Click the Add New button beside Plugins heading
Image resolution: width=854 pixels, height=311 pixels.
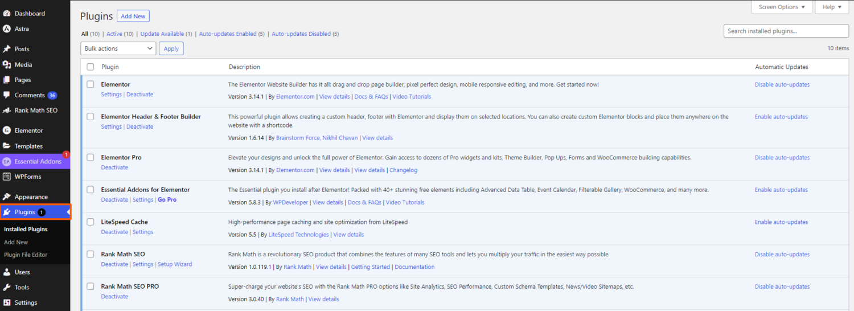tap(133, 17)
